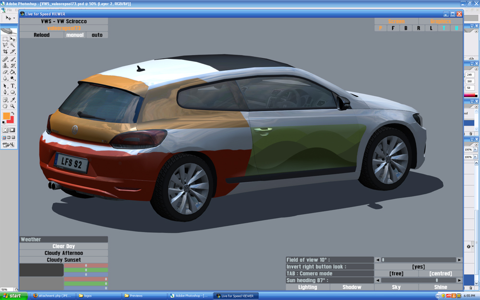Choose Cloudy Afternoon weather
This screenshot has width=480, height=300.
tap(64, 253)
